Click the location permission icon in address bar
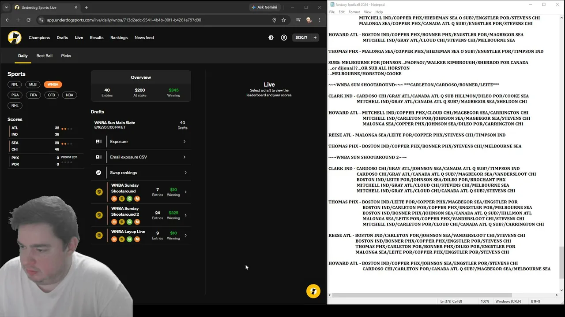565x317 pixels. point(274,20)
